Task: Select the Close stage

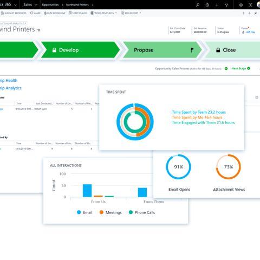Action: [x=233, y=50]
